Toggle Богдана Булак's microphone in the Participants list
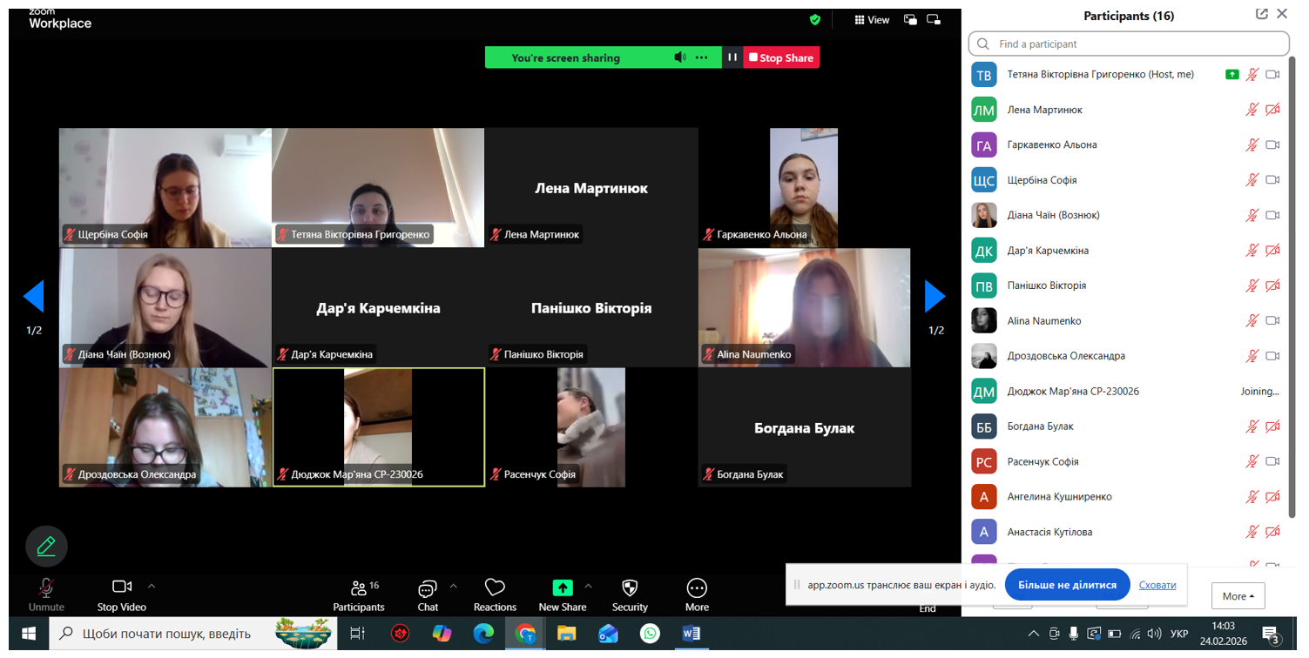 1252,426
